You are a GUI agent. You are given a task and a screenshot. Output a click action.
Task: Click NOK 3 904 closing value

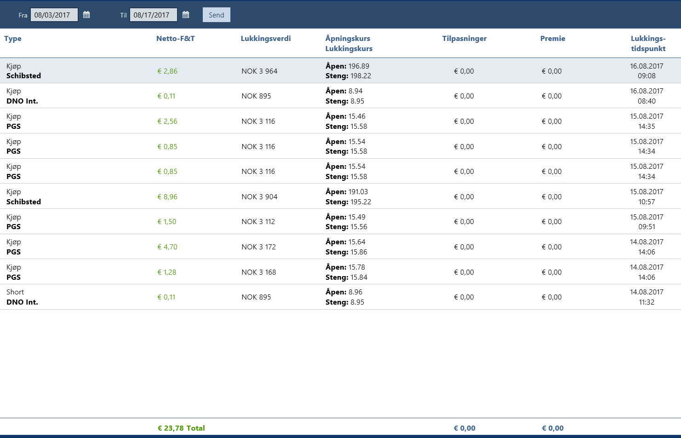coord(259,197)
